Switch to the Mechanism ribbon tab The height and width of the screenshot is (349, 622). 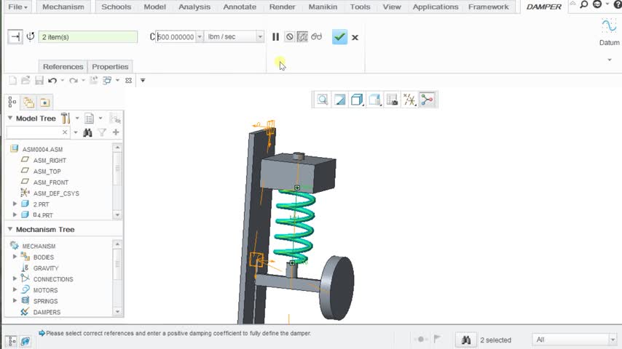[x=63, y=7]
